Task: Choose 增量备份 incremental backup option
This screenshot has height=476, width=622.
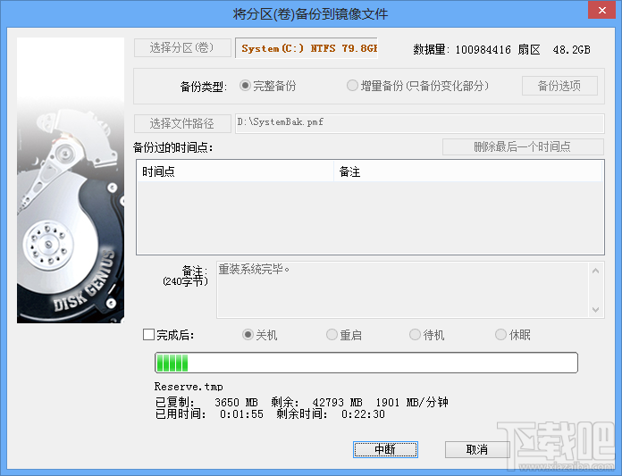Action: point(417,86)
